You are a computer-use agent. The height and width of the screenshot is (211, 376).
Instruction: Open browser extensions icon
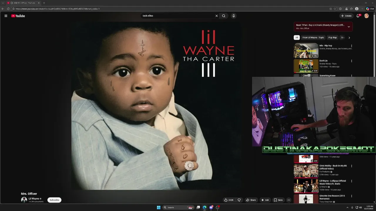[340, 9]
